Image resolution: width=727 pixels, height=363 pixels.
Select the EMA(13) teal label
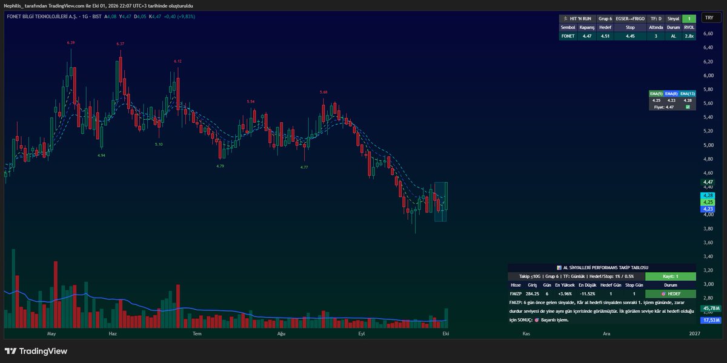click(687, 94)
